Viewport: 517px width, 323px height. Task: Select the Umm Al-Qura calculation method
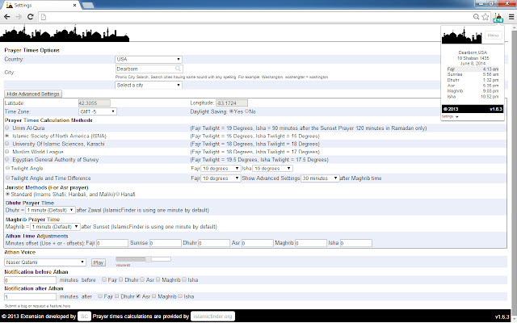tap(8, 127)
